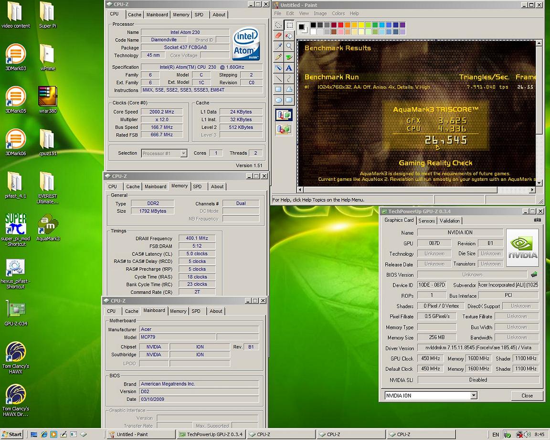Select the Brush tool in Paint
The image size is (550, 440).
(x=289, y=57)
